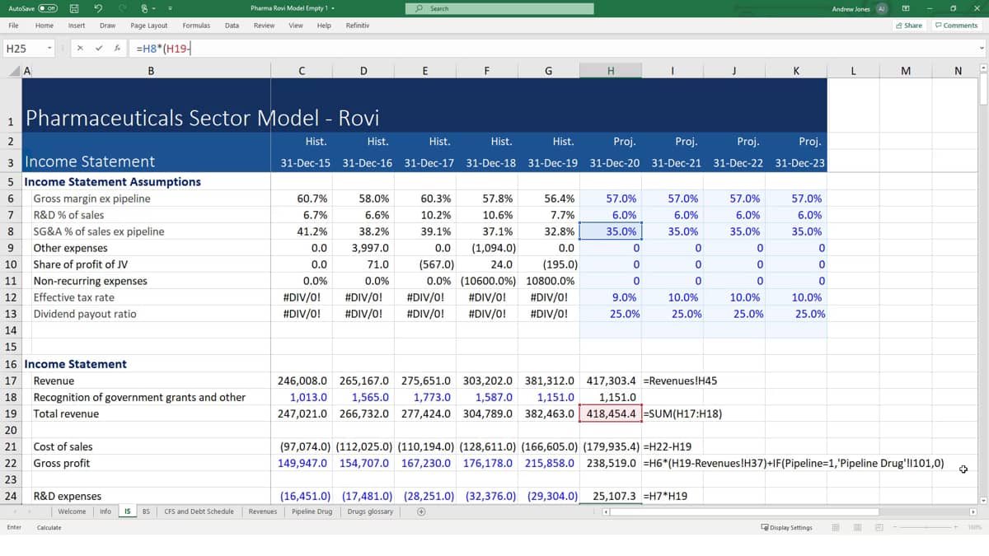The height and width of the screenshot is (556, 989).
Task: Switch to the Home ribbon tab
Action: pyautogui.click(x=45, y=26)
